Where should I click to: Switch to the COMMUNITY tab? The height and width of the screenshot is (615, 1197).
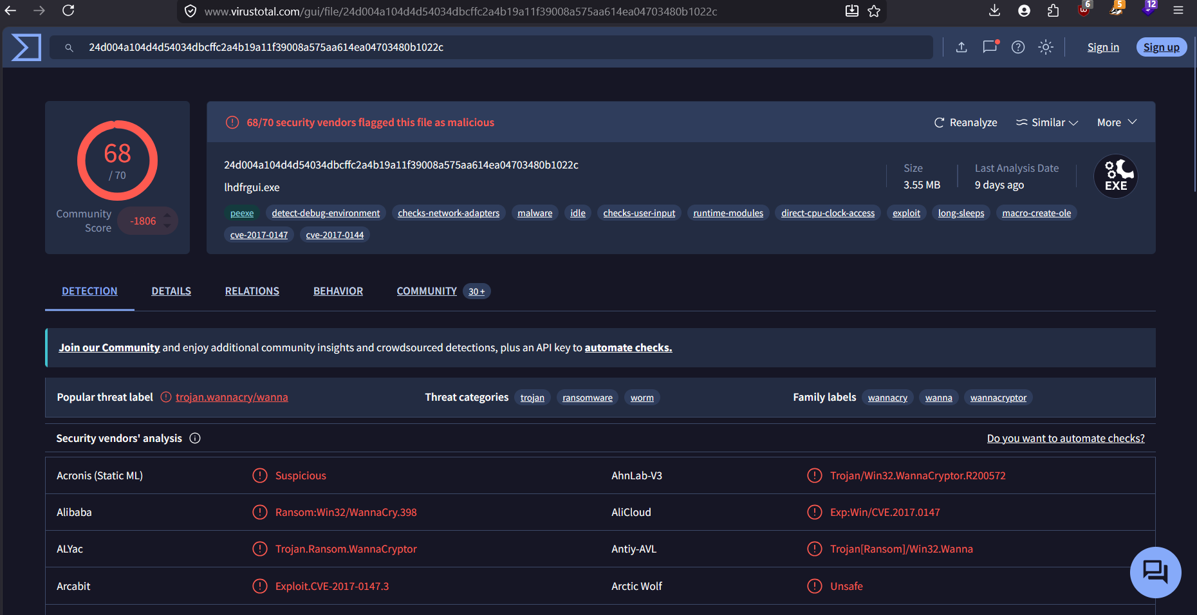pos(427,291)
